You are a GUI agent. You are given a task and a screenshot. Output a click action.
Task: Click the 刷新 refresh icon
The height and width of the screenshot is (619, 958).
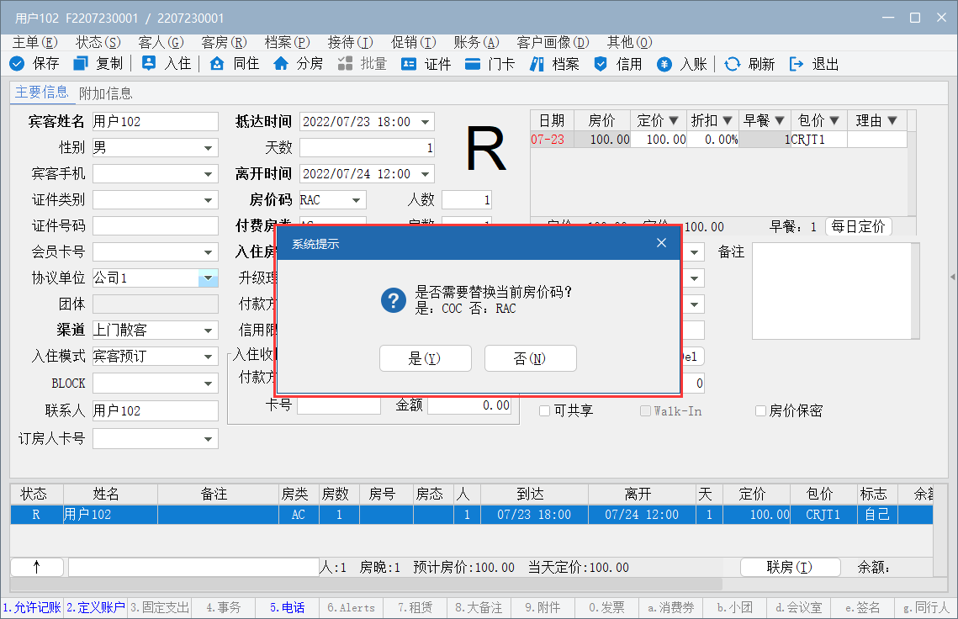pyautogui.click(x=732, y=64)
